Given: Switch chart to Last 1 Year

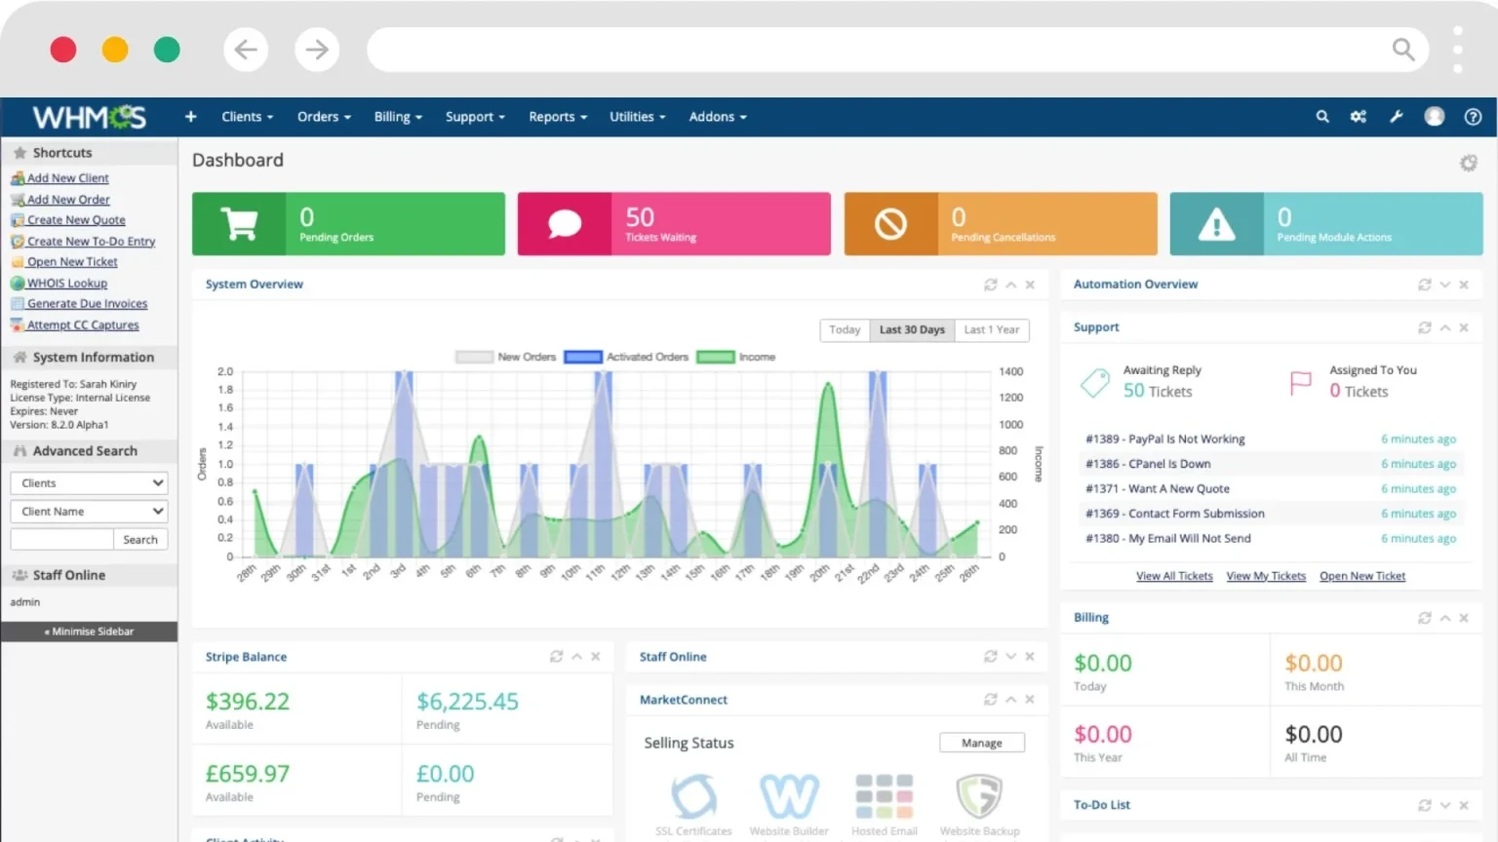Looking at the screenshot, I should pyautogui.click(x=992, y=329).
